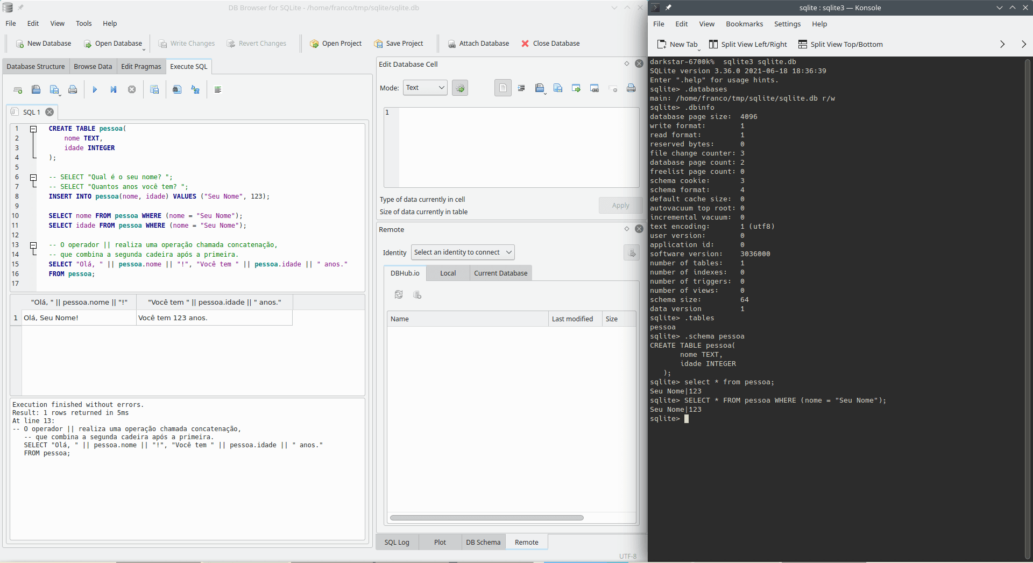Click Save SQL file icon in editor toolbar
1033x563 pixels.
coord(54,89)
